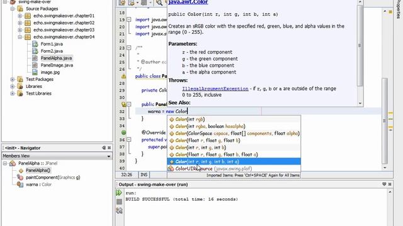Click the paintComponent method icon in Navigator
403x226 pixels.
coord(20,177)
